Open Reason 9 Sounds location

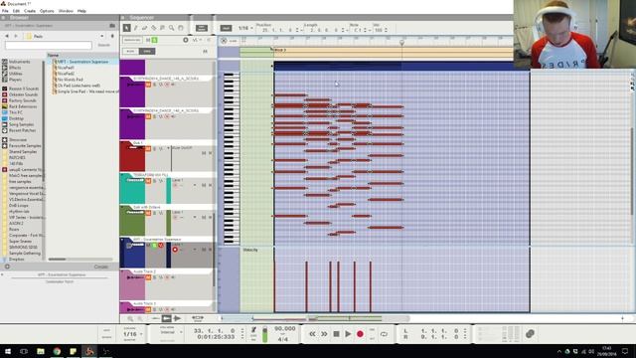click(x=24, y=89)
